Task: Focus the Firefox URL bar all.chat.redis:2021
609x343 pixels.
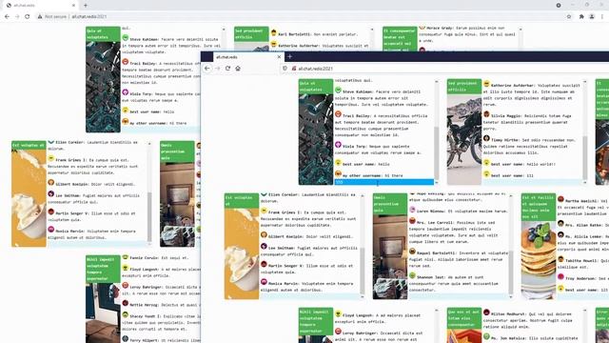Action: point(444,69)
